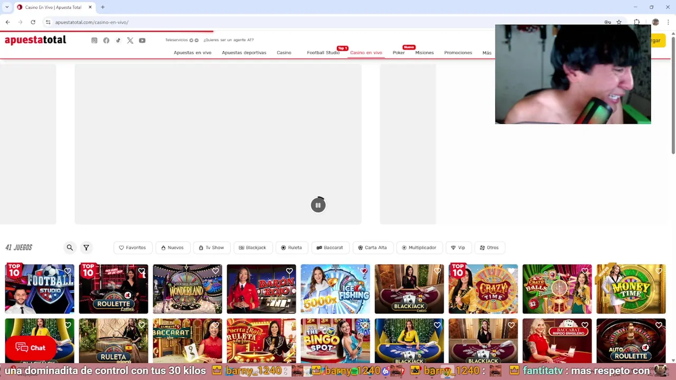676x380 pixels.
Task: Open the browser extensions puzzle icon
Action: pos(637,22)
